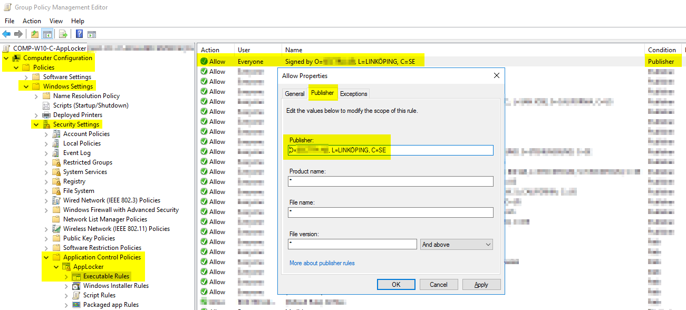Click the Export List toolbar icon
This screenshot has height=310, width=686.
63,34
